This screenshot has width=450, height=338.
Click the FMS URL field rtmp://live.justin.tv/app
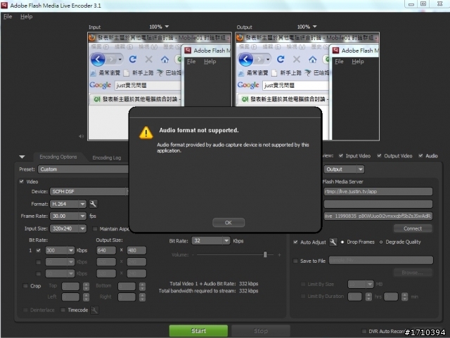coord(378,191)
